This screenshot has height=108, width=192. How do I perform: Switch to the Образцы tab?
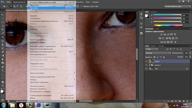pyautogui.click(x=154, y=12)
